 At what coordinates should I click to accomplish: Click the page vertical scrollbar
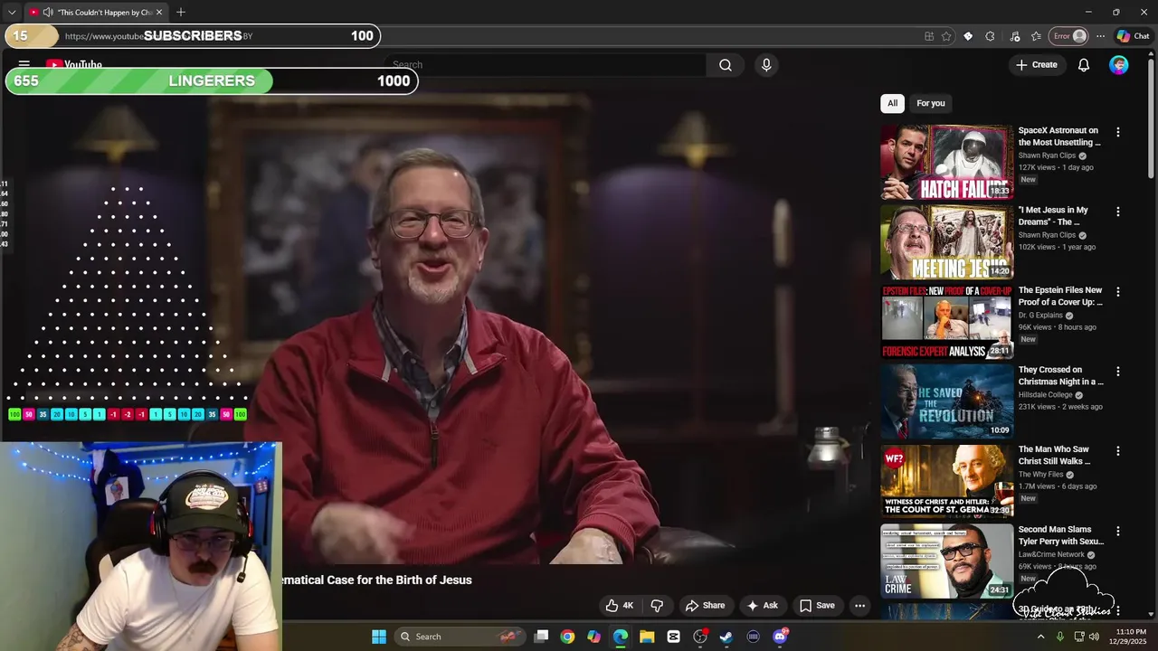(1152, 118)
